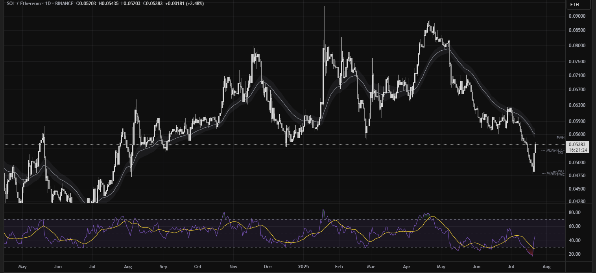The image size is (596, 273).
Task: Select the PWH level label
Action: pyautogui.click(x=560, y=138)
